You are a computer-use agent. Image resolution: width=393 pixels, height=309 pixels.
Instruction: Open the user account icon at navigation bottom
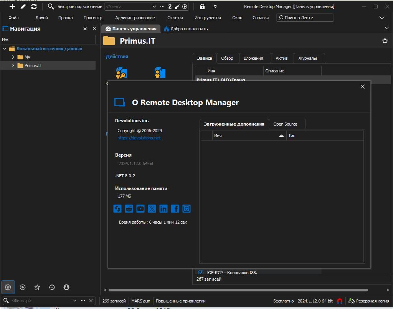click(66, 287)
